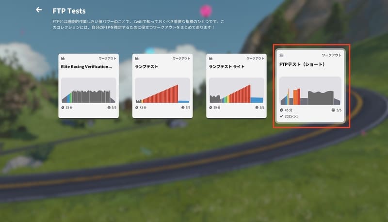Click the ランプテスト ライト power graph thumbnail
The height and width of the screenshot is (222, 388).
point(236,90)
